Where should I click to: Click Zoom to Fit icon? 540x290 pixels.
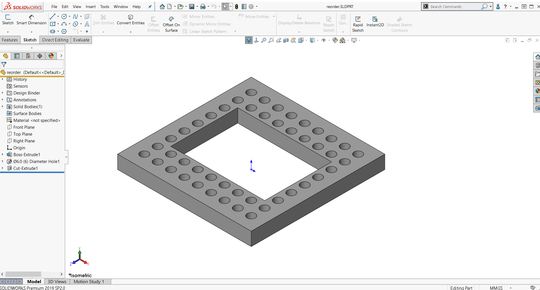pyautogui.click(x=264, y=41)
